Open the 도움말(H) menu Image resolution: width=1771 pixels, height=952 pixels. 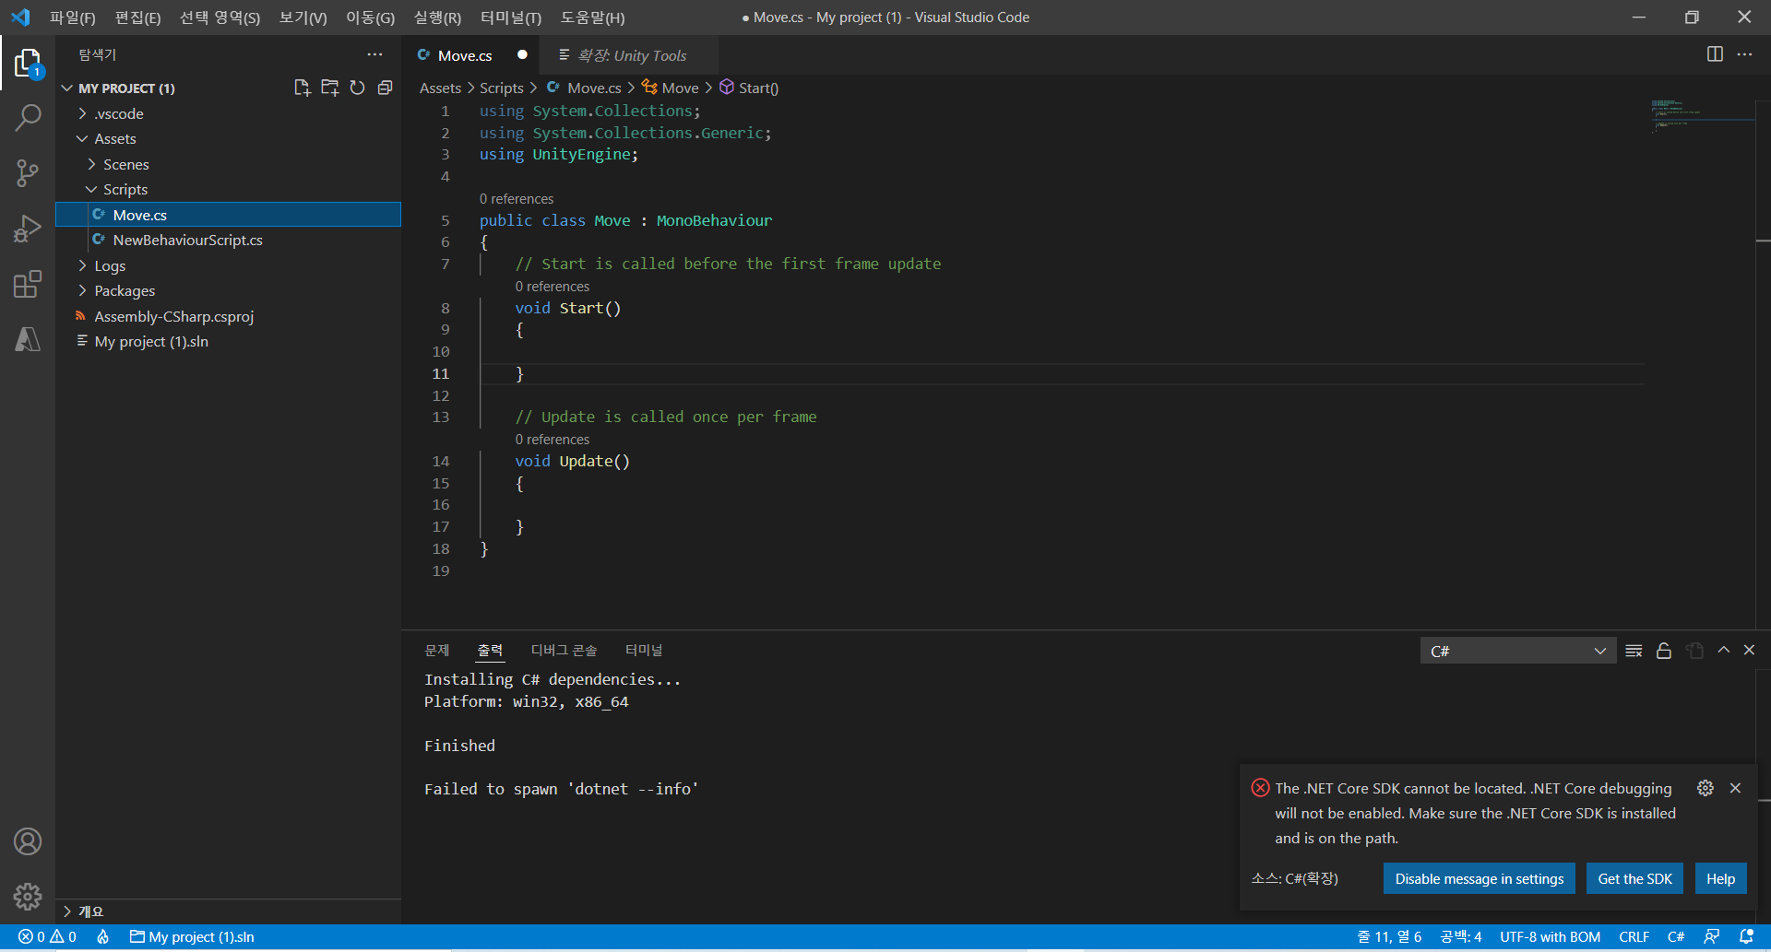(592, 18)
